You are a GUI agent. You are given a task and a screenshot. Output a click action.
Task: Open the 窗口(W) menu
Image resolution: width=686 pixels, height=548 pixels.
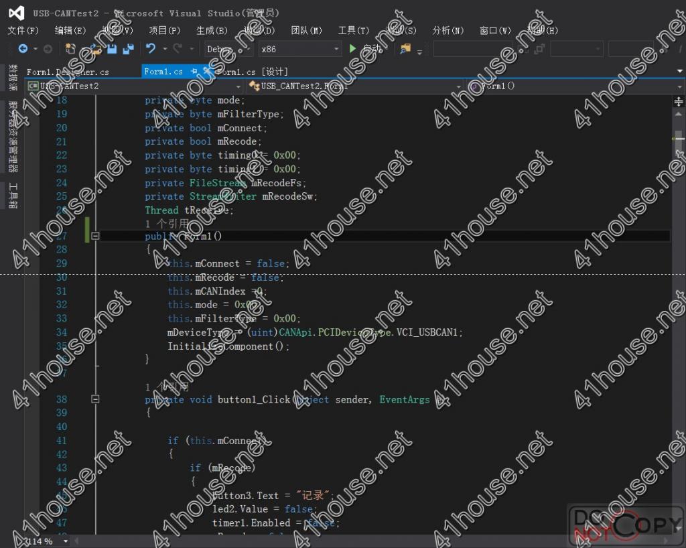(495, 30)
